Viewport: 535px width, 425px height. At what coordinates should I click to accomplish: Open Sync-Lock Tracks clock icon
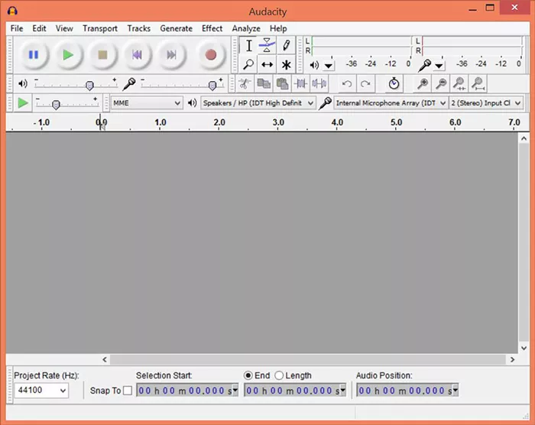[394, 83]
